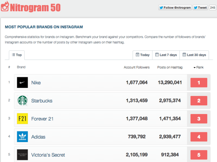Sort by Account Followers column header
Screen dimensions: 217x162
[137, 68]
